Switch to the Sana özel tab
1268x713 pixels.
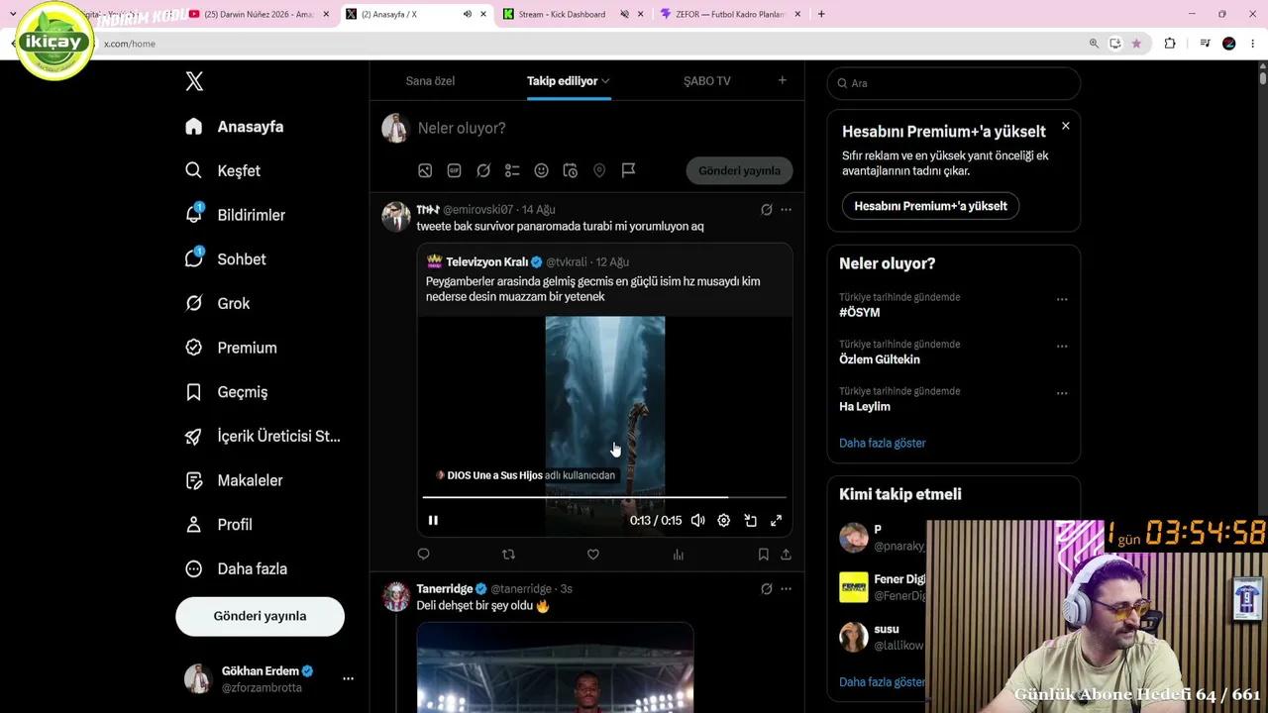tap(430, 81)
